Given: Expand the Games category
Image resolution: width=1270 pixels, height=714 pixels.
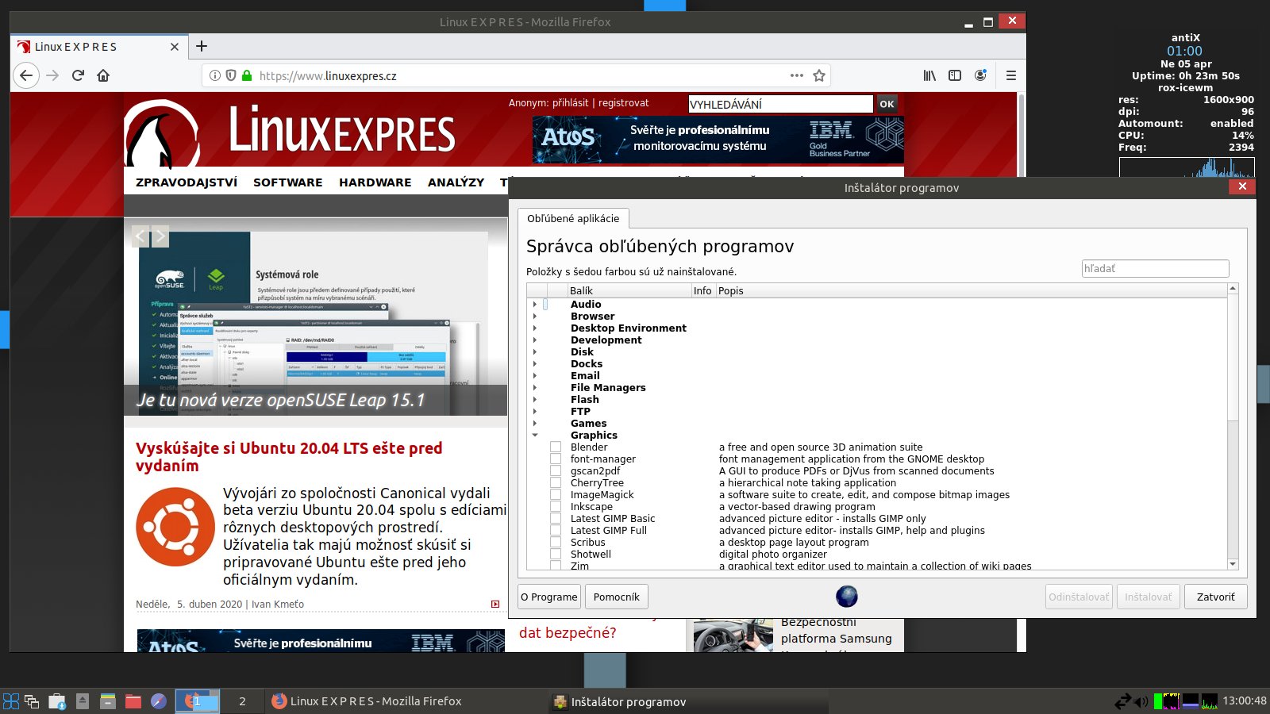Looking at the screenshot, I should point(534,424).
